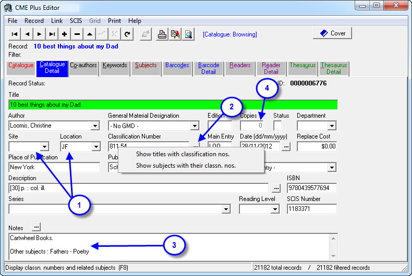
Task: Click the Cover button
Action: [332, 33]
